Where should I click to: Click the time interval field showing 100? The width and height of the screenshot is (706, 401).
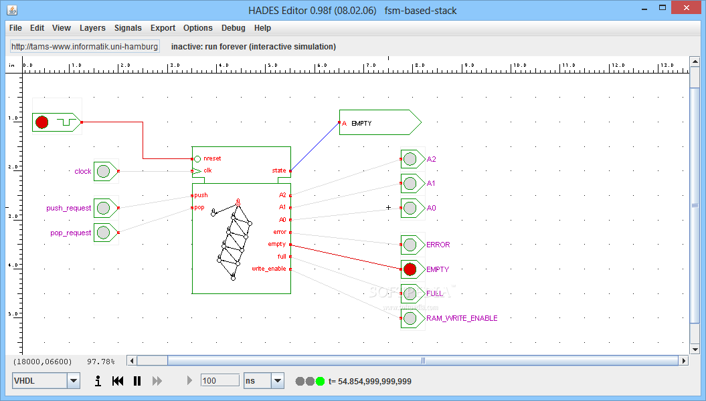click(x=219, y=380)
